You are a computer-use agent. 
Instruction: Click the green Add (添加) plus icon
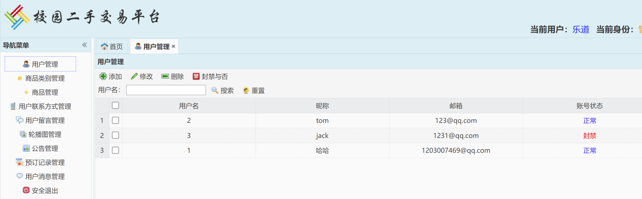pyautogui.click(x=103, y=76)
